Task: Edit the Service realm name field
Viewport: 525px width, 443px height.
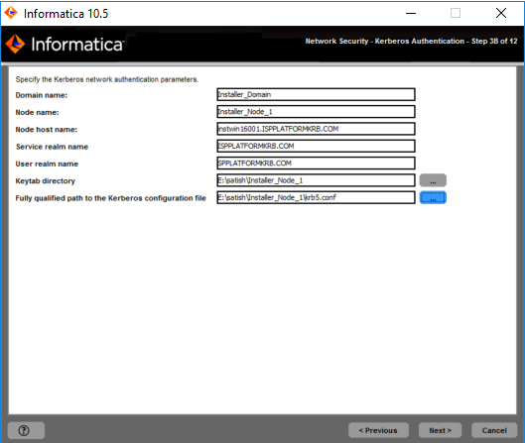Action: point(316,146)
